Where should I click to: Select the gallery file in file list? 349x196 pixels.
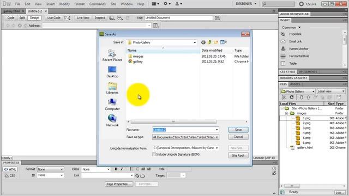click(x=136, y=62)
